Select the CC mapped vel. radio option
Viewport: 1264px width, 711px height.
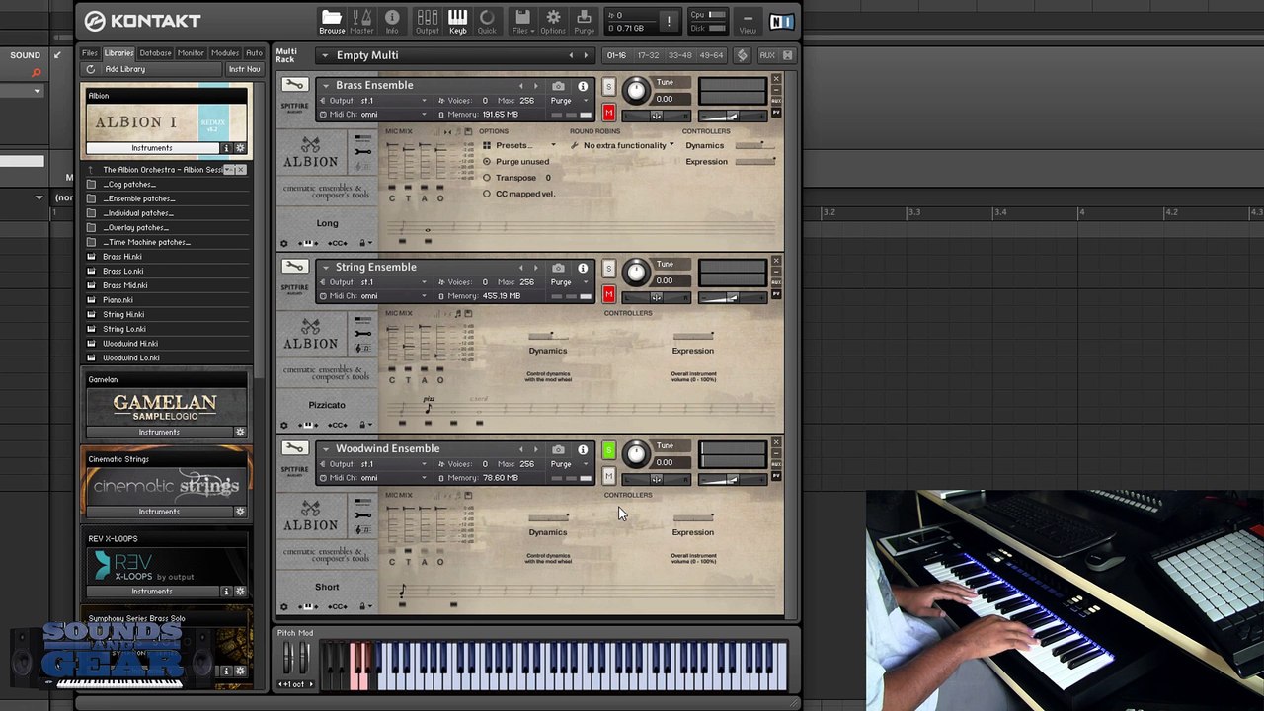pos(487,194)
